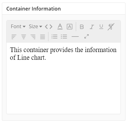Align text center
This screenshot has width=128, height=122.
(x=24, y=37)
